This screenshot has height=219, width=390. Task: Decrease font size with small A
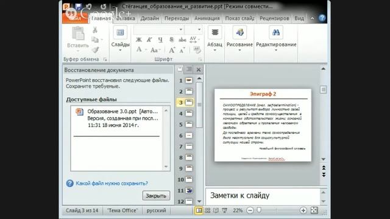(x=182, y=50)
